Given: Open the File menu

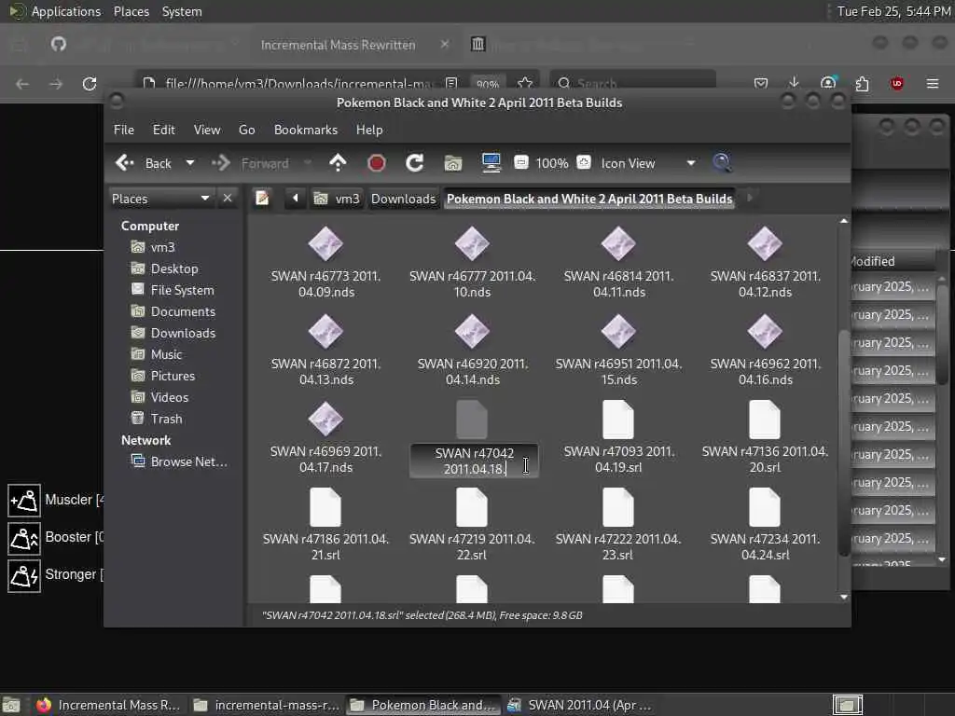Looking at the screenshot, I should coord(124,130).
